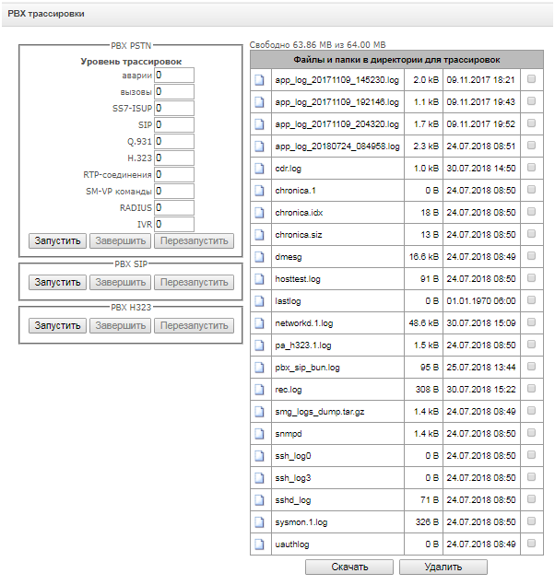Click the file icon next to snmpd
555x585 pixels.
pos(259,434)
